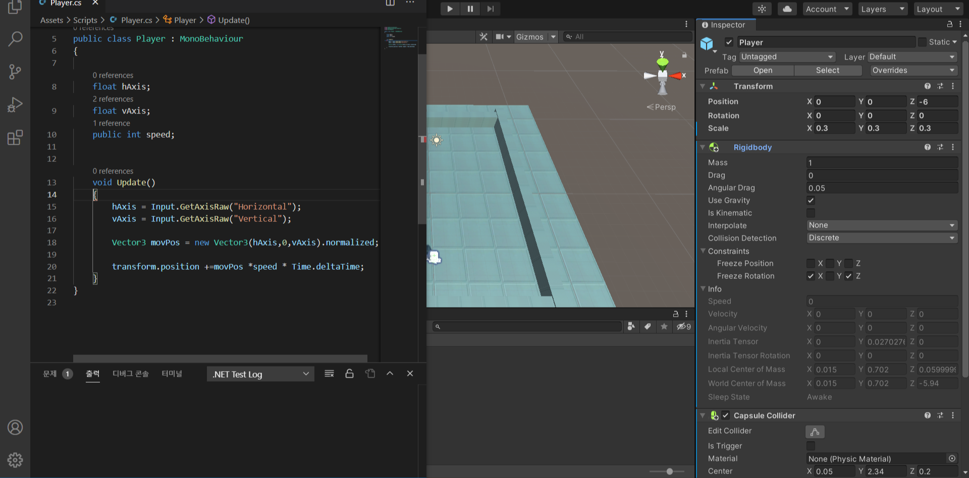The image size is (969, 478).
Task: Adjust the Project icon size slider
Action: point(669,471)
